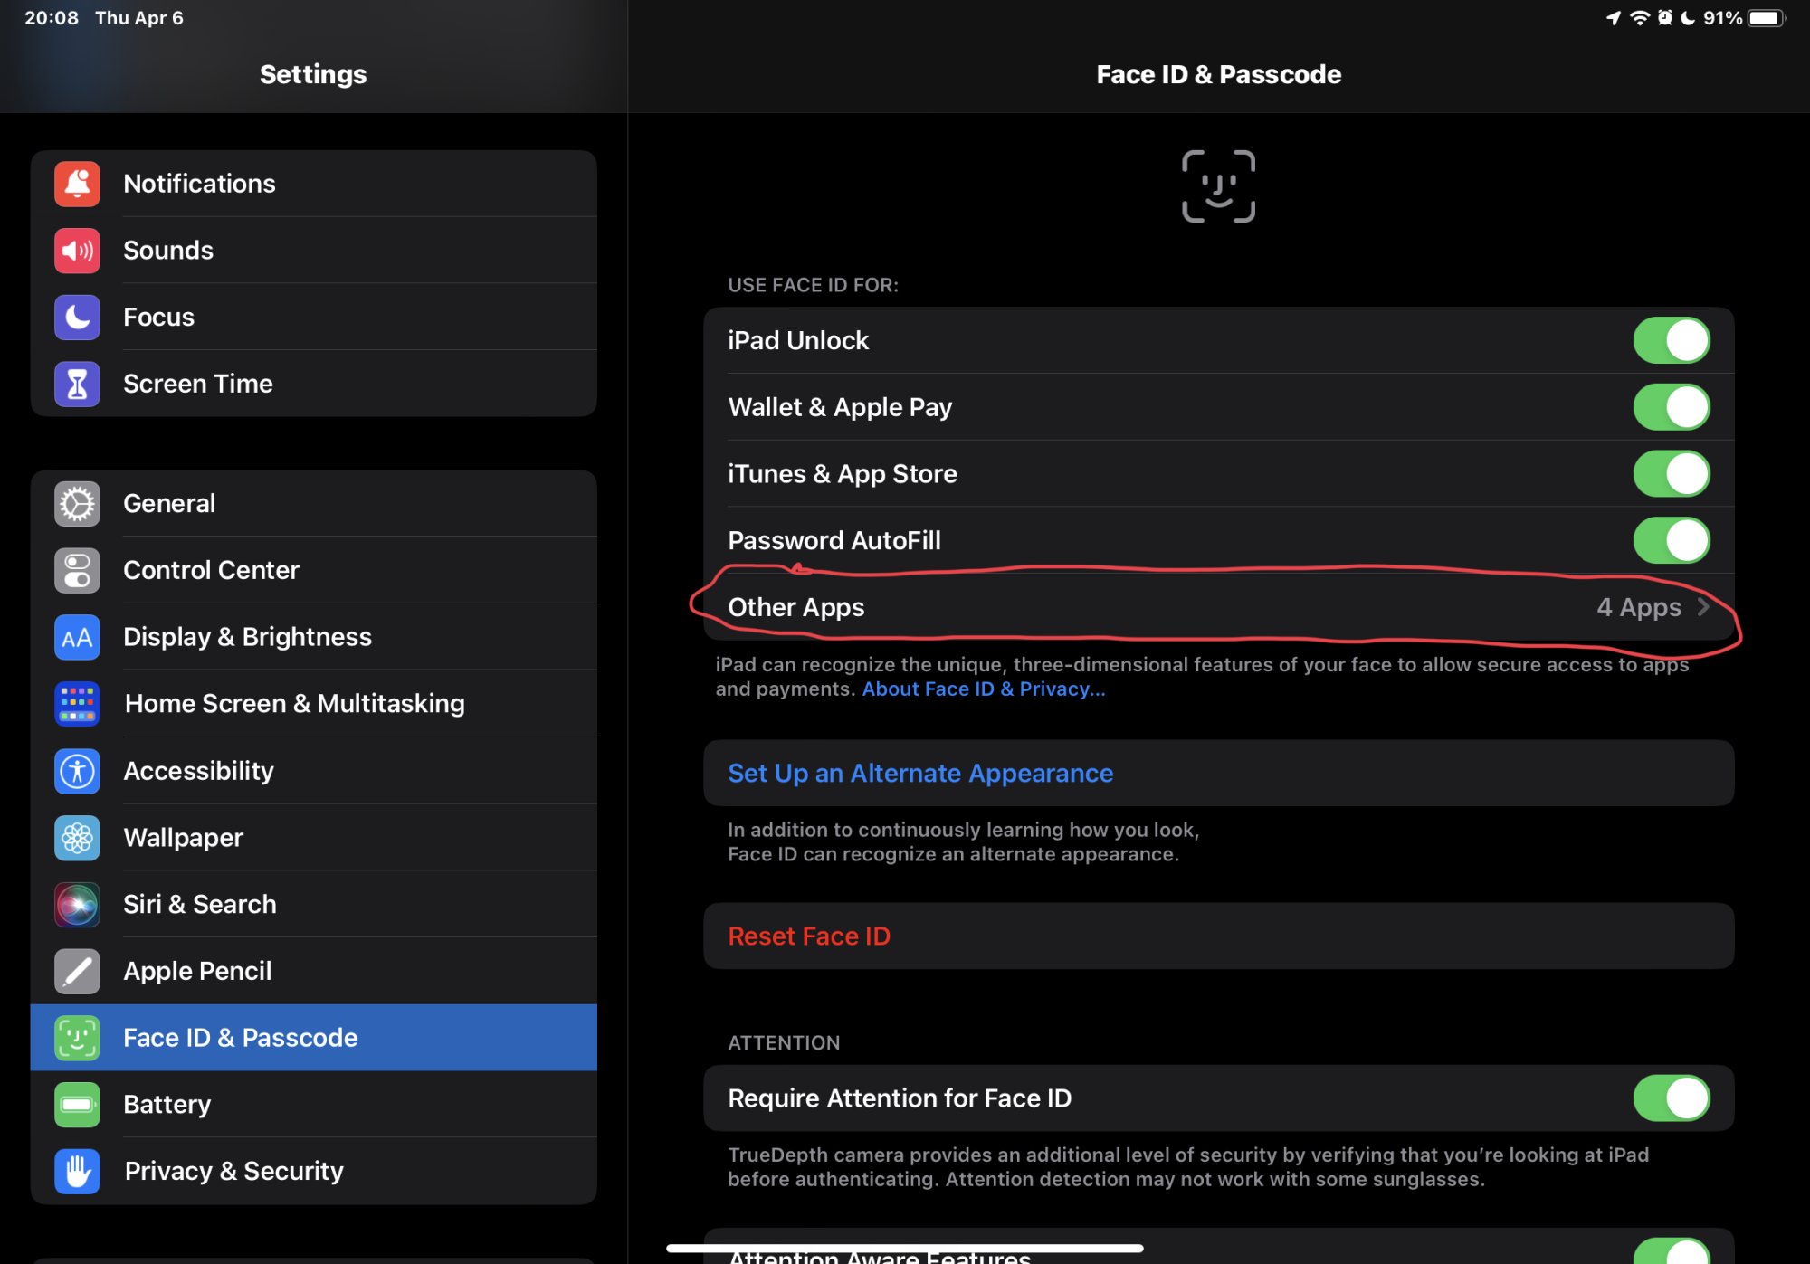The image size is (1810, 1264).
Task: Disable Wallet & Apple Pay toggle
Action: point(1671,407)
